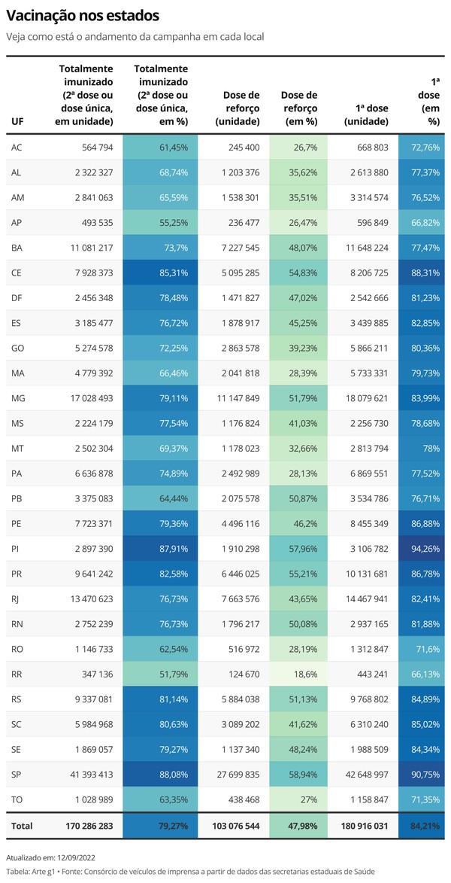Click the 1ª dose (unidade) column header
Image resolution: width=451 pixels, height=883 pixels.
365,115
